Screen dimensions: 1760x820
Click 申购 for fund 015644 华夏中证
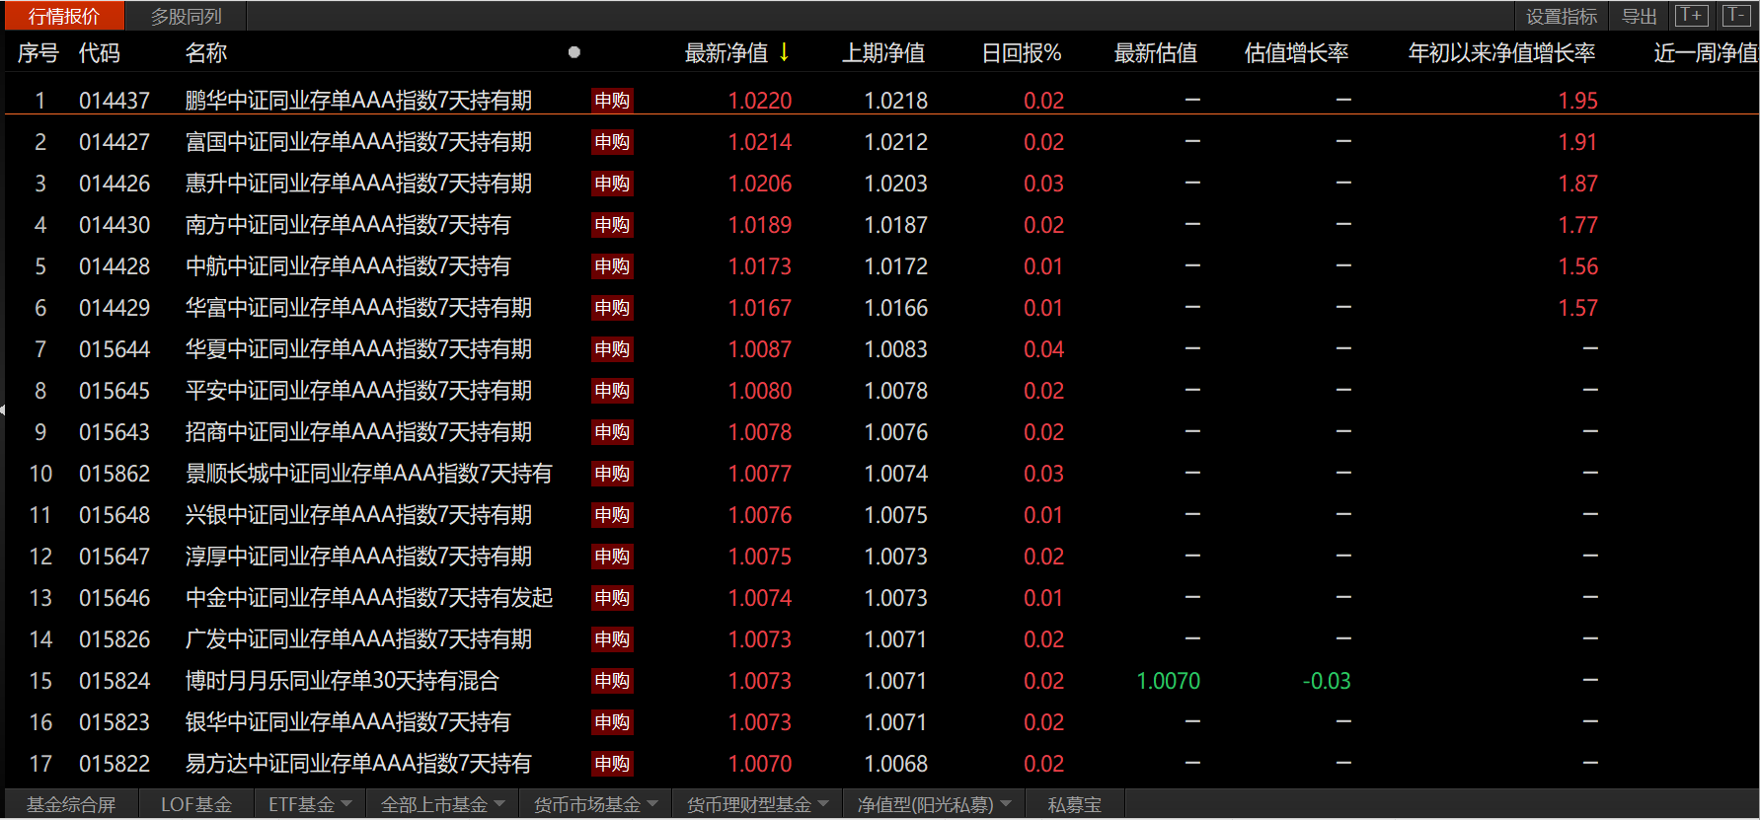tap(612, 349)
